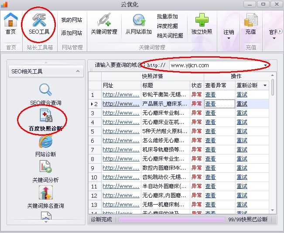This screenshot has height=233, width=284.
Task: Collapse the SEO相关工具 panel header
Action: (78, 71)
